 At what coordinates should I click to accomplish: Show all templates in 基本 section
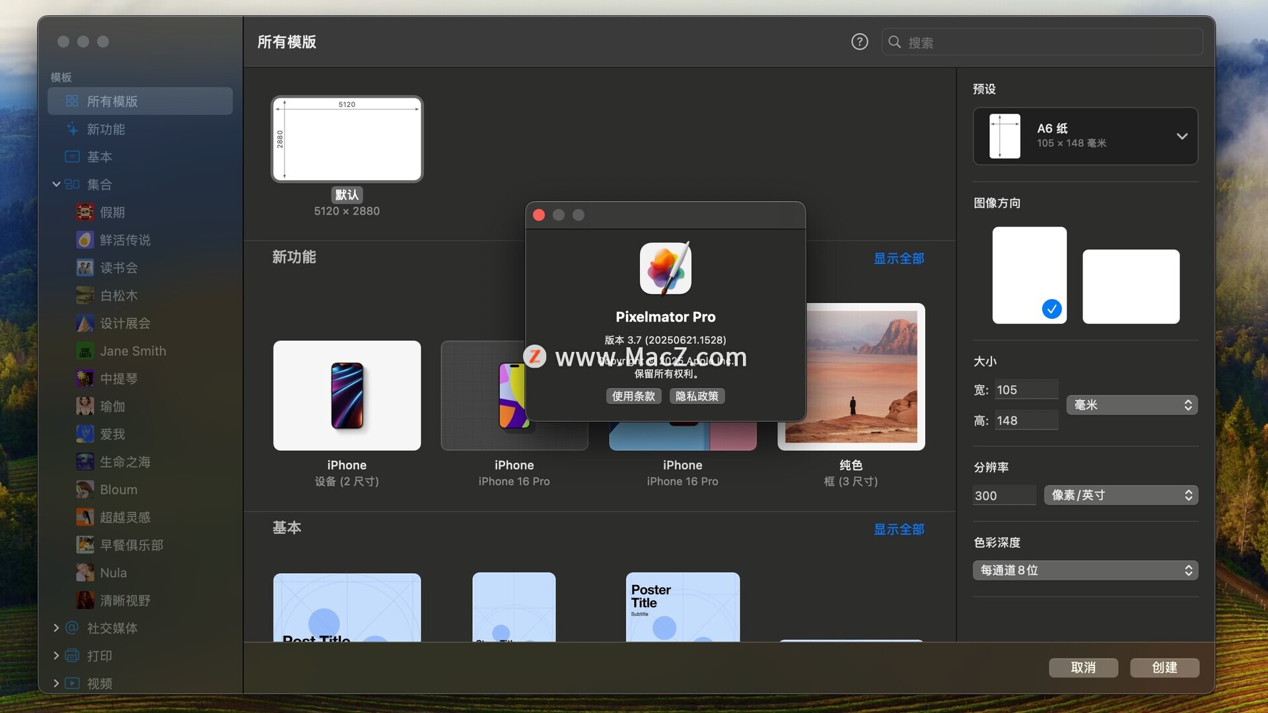[x=899, y=529]
